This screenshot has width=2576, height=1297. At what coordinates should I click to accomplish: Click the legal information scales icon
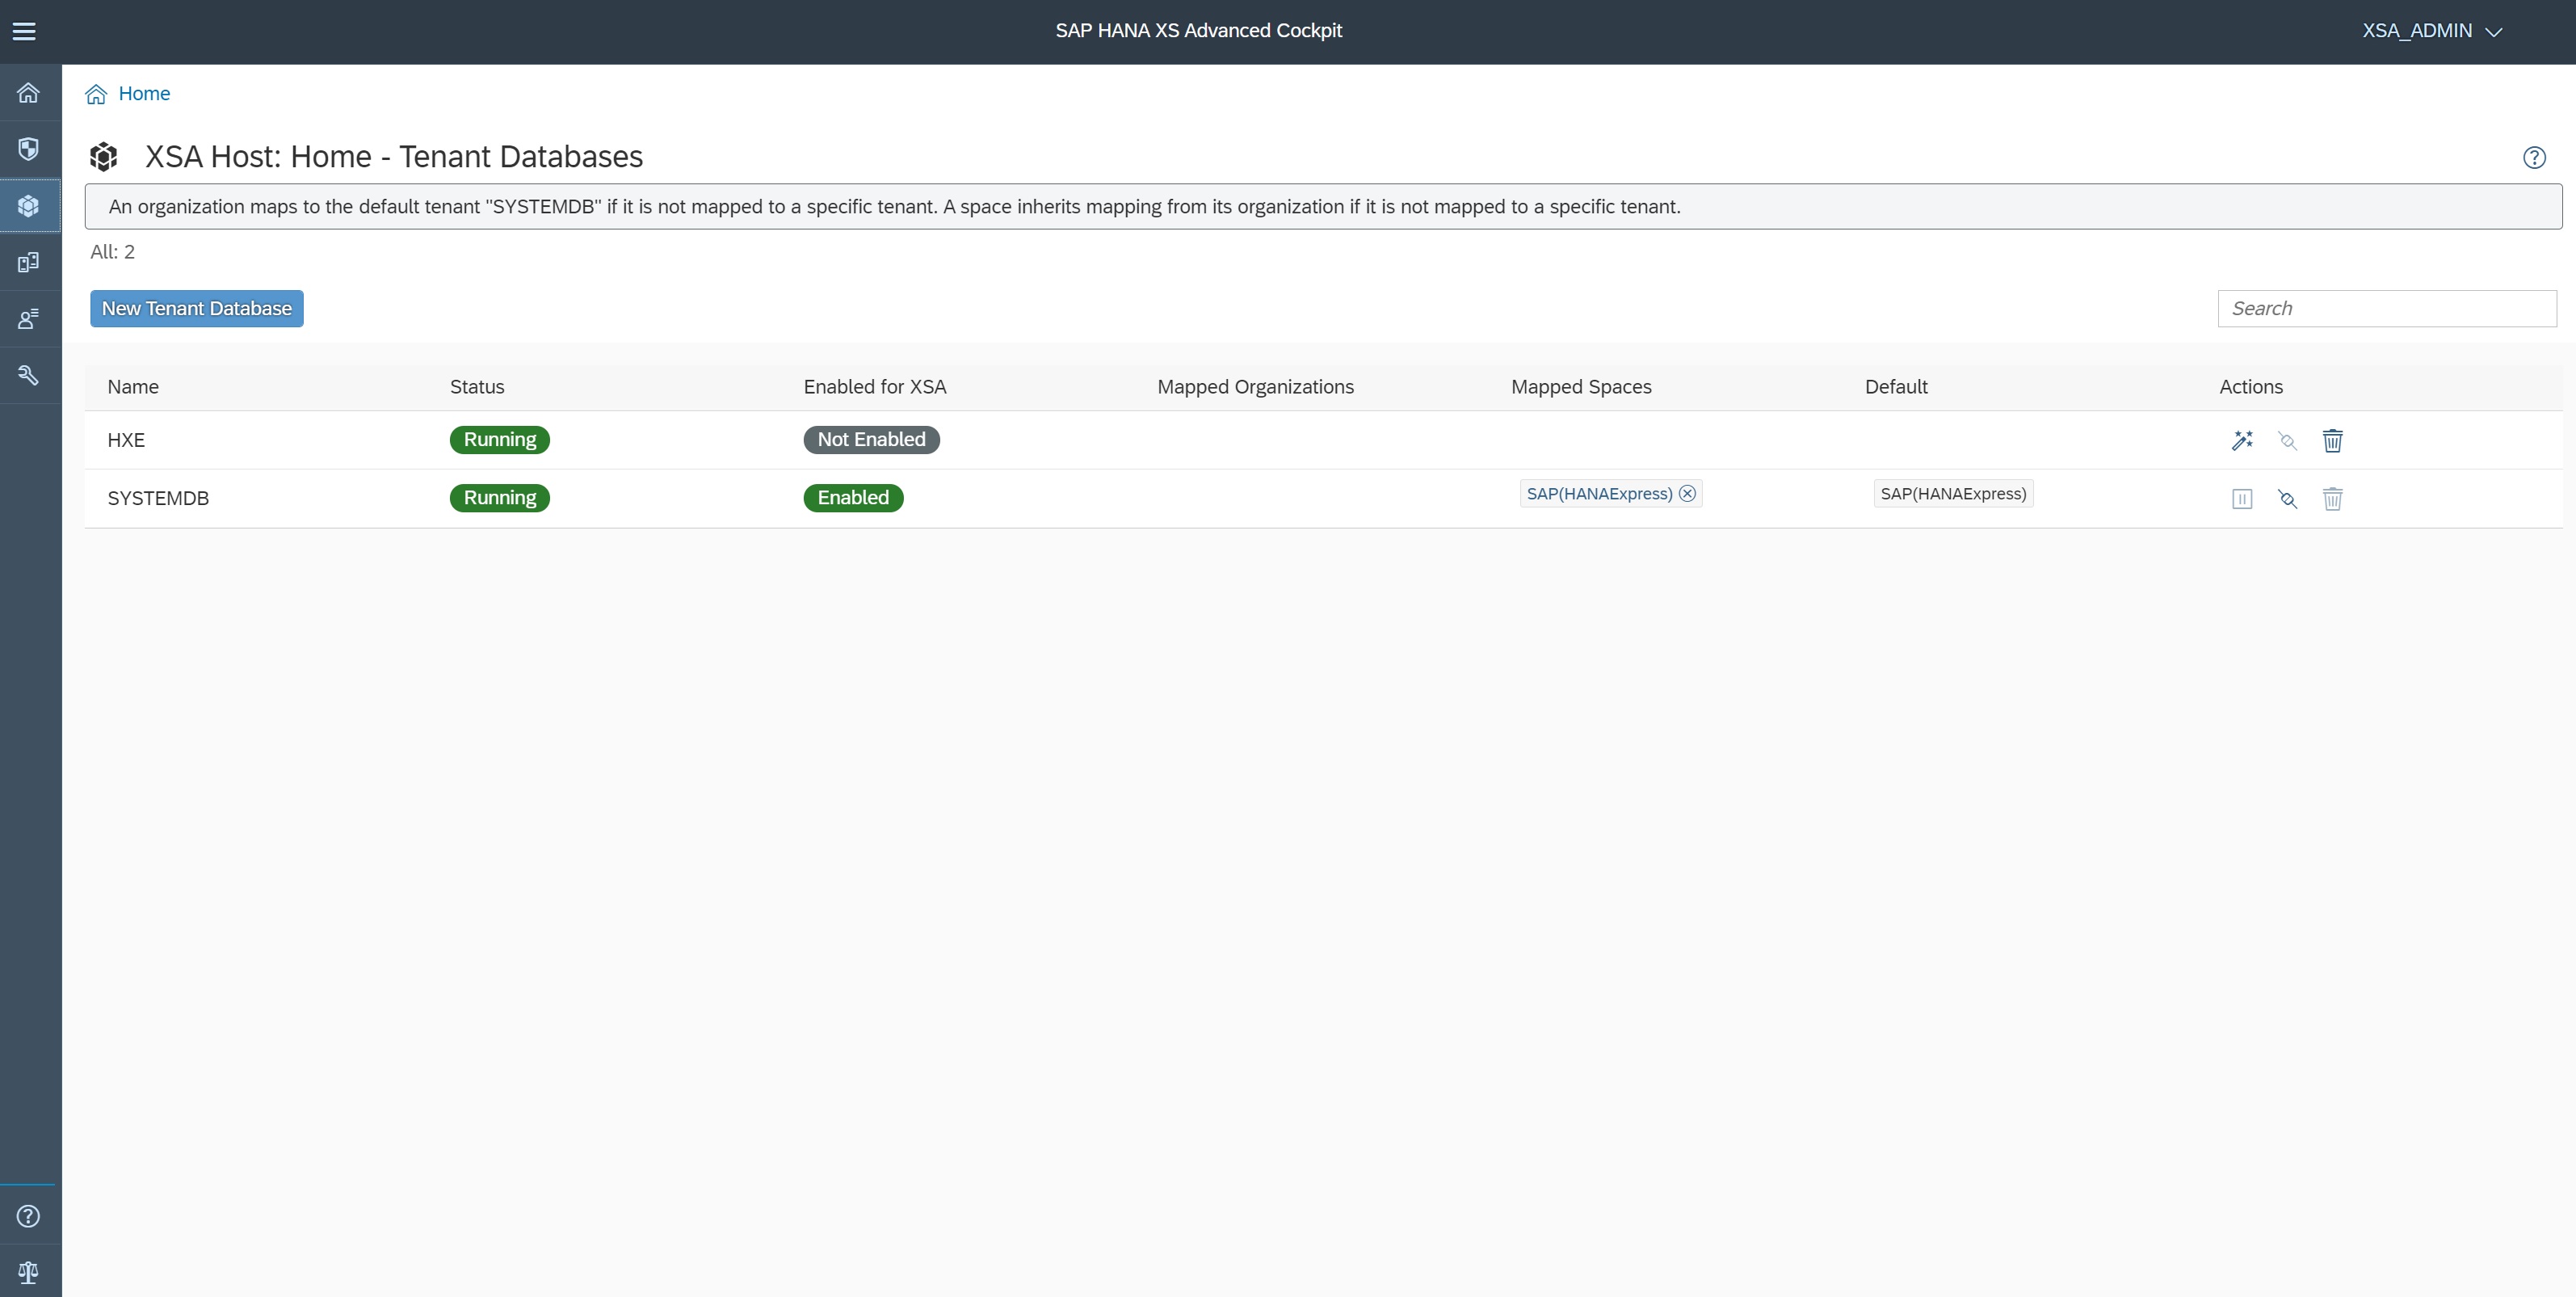click(x=29, y=1272)
